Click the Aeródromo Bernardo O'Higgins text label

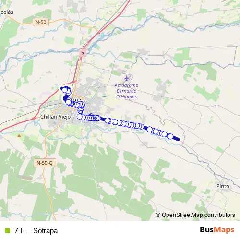[x=126, y=91]
